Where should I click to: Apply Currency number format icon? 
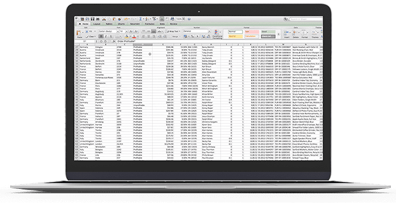186,37
